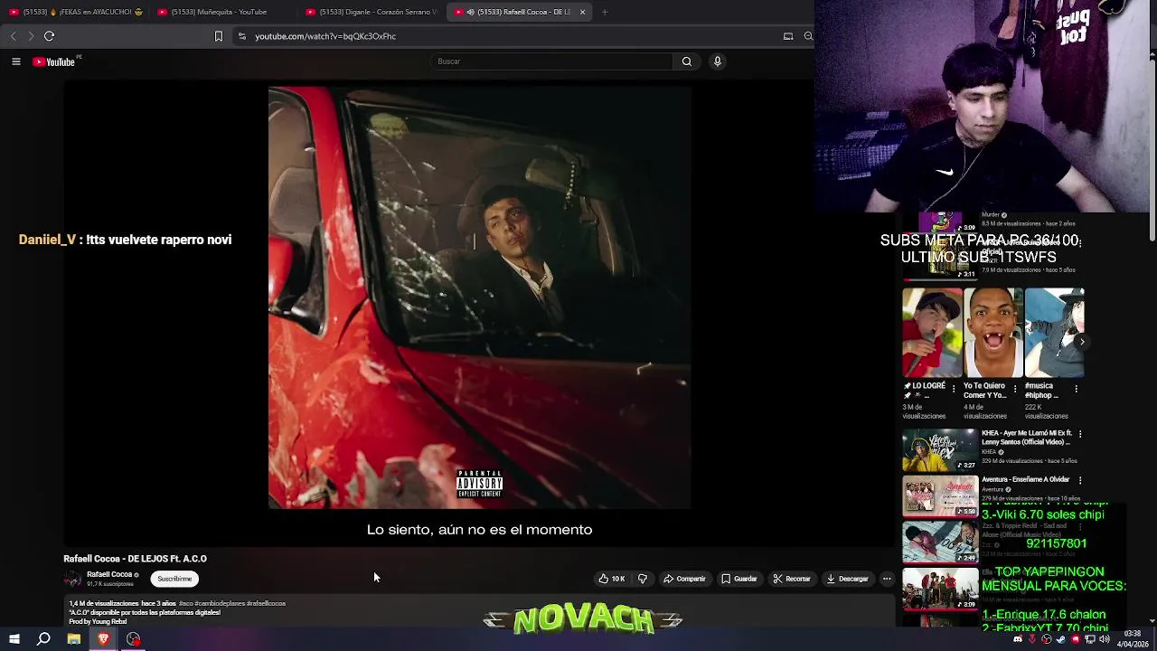Open the Discord tray icon
The height and width of the screenshot is (651, 1157).
tap(1018, 639)
